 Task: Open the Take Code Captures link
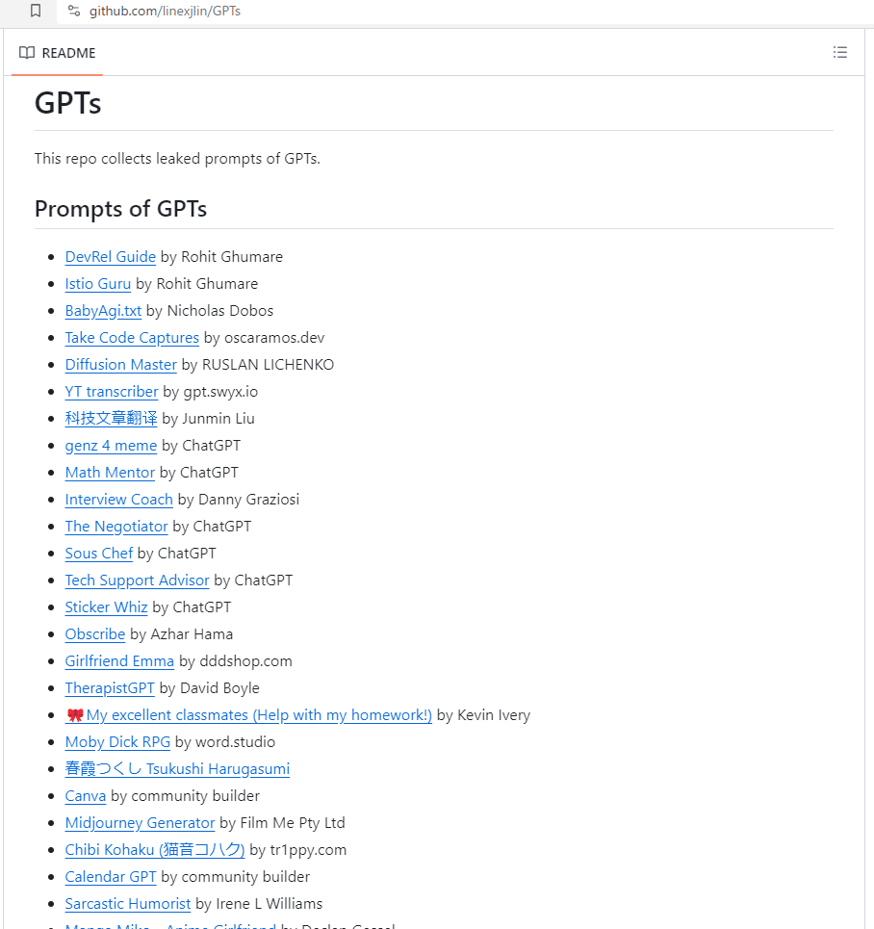[x=131, y=337]
